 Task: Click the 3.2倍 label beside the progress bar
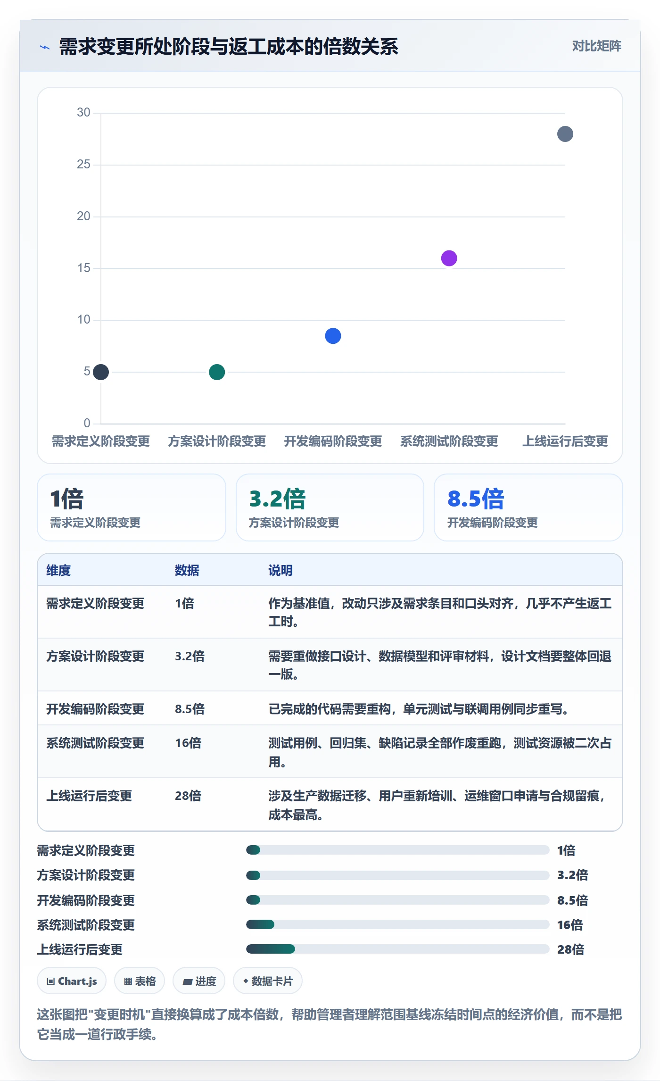pyautogui.click(x=573, y=875)
